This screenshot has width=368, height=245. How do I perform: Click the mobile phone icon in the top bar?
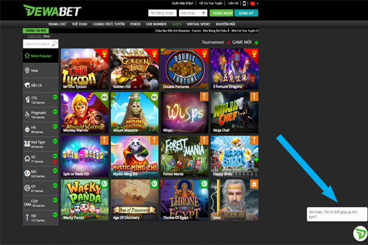click(x=244, y=3)
